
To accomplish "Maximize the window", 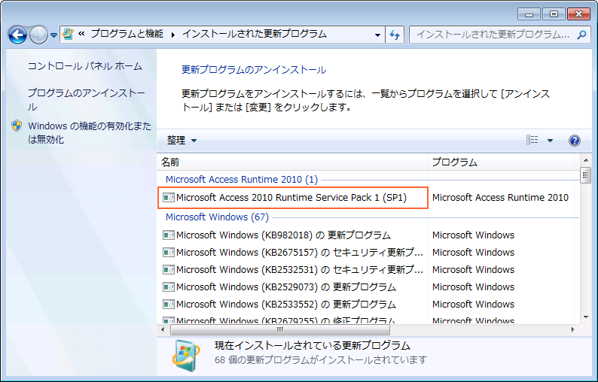I will click(x=554, y=14).
